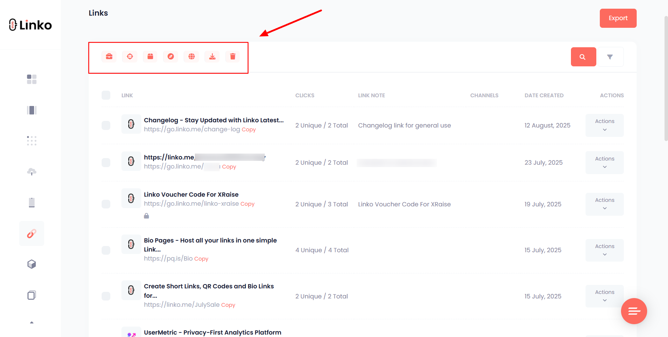
Task: Click the CLICKS column header
Action: (305, 96)
